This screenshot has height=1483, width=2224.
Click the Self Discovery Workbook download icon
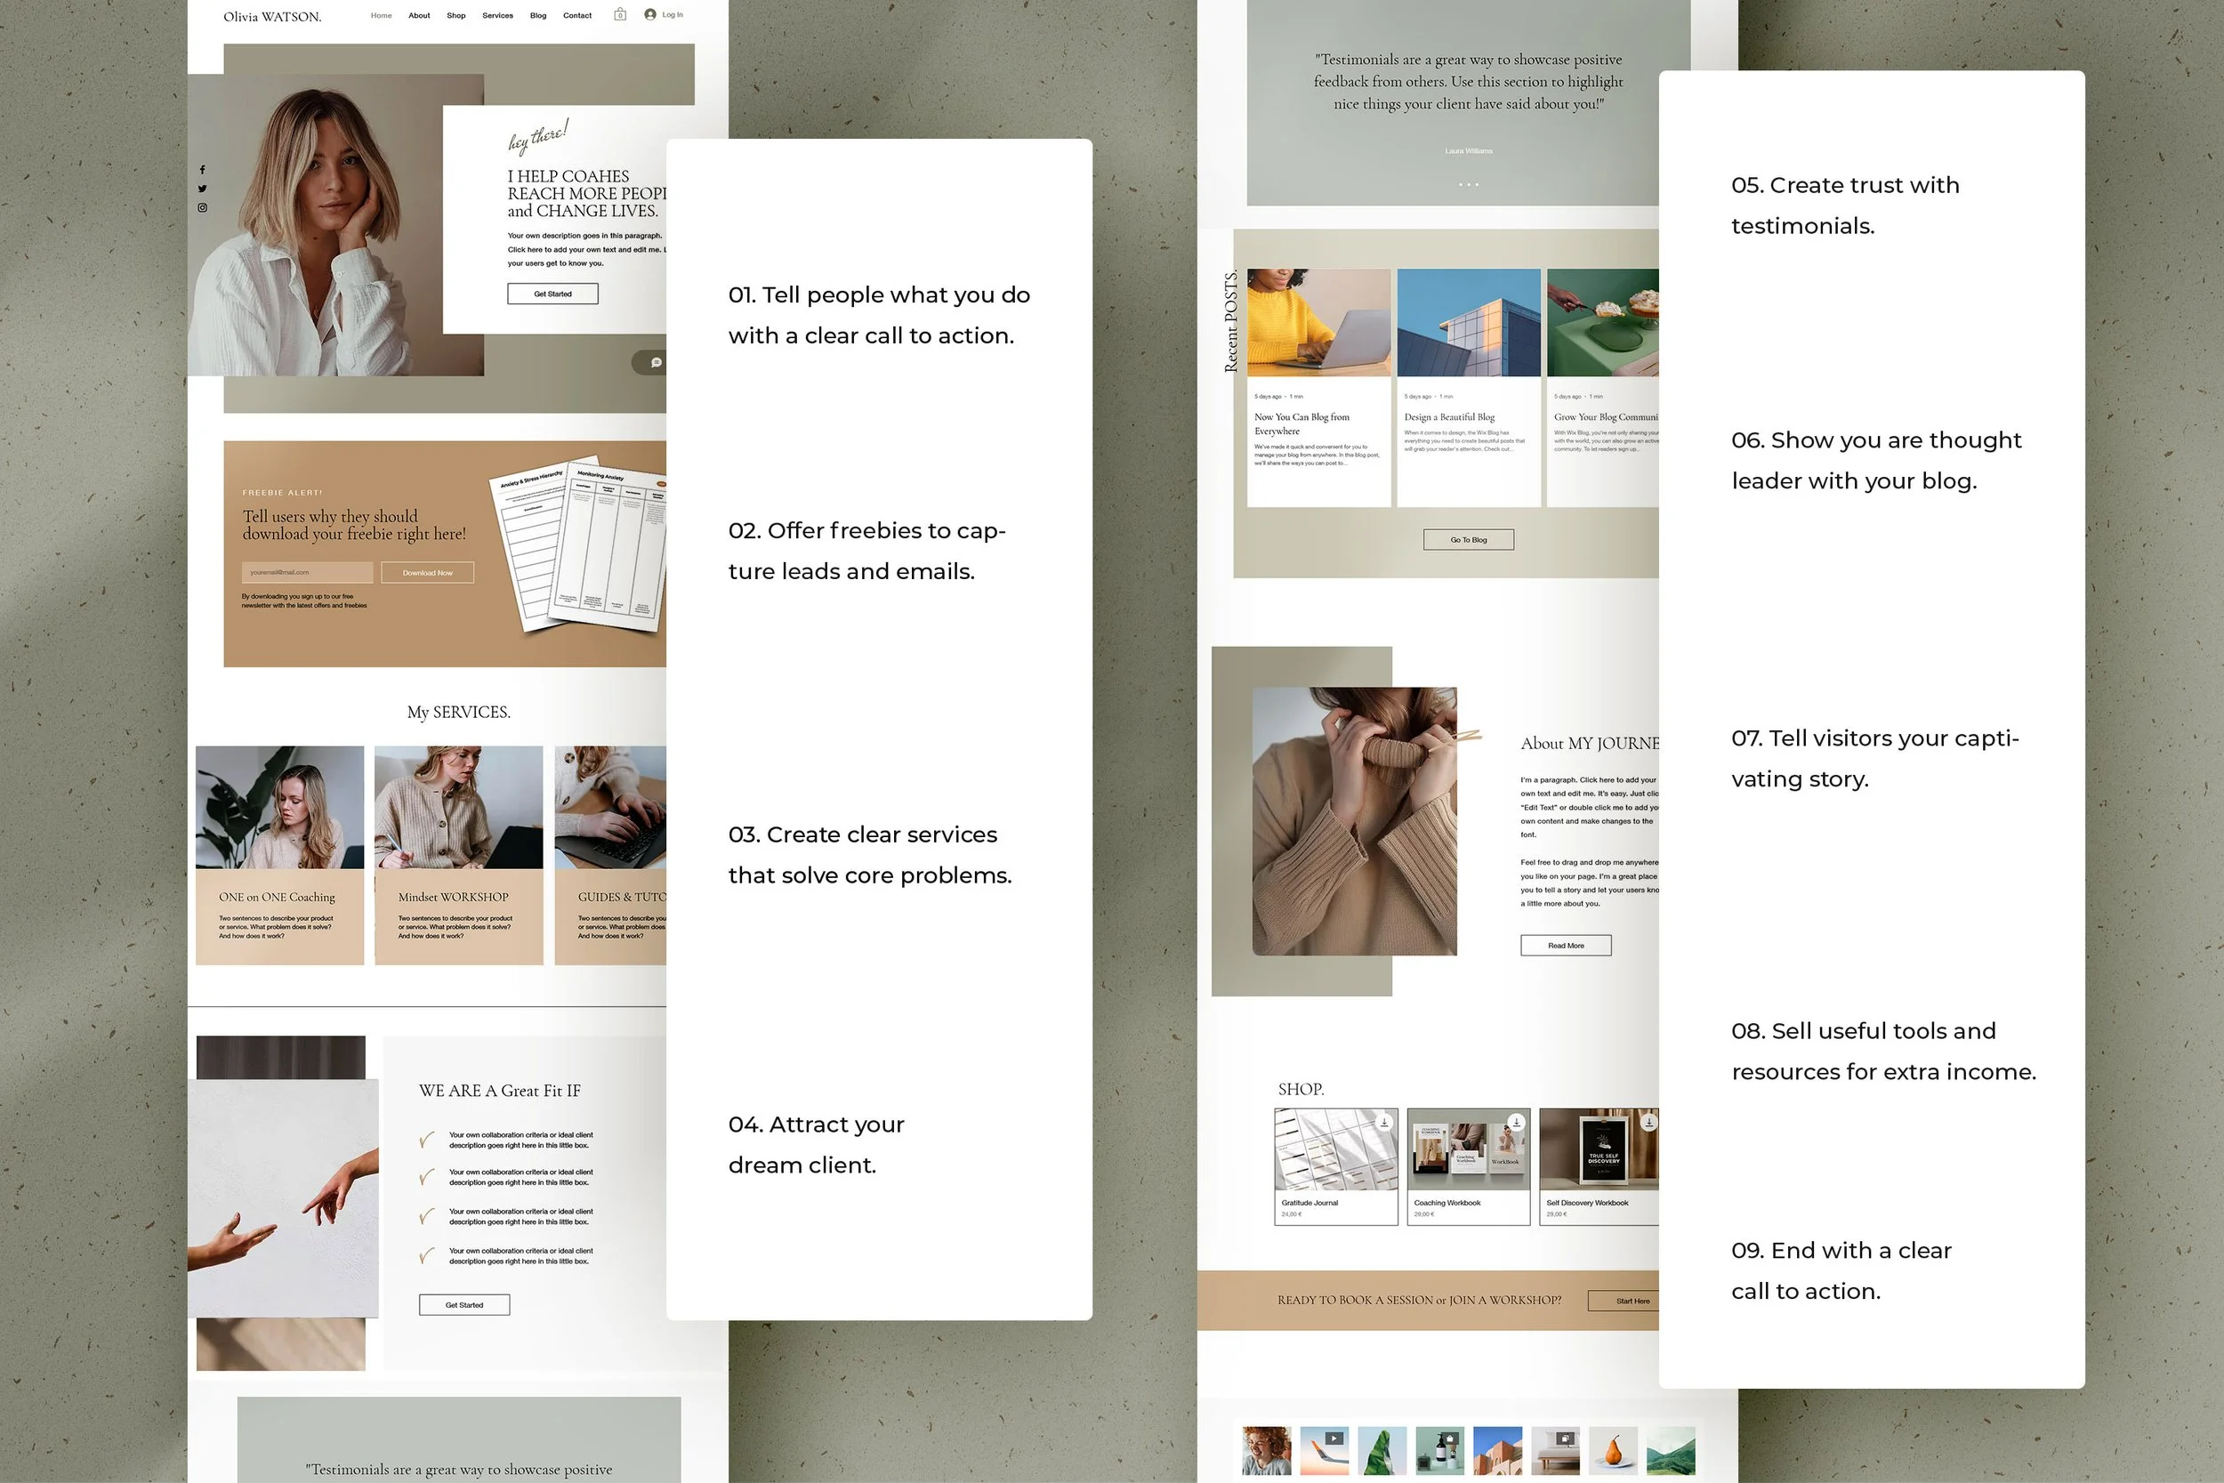click(x=1650, y=1122)
